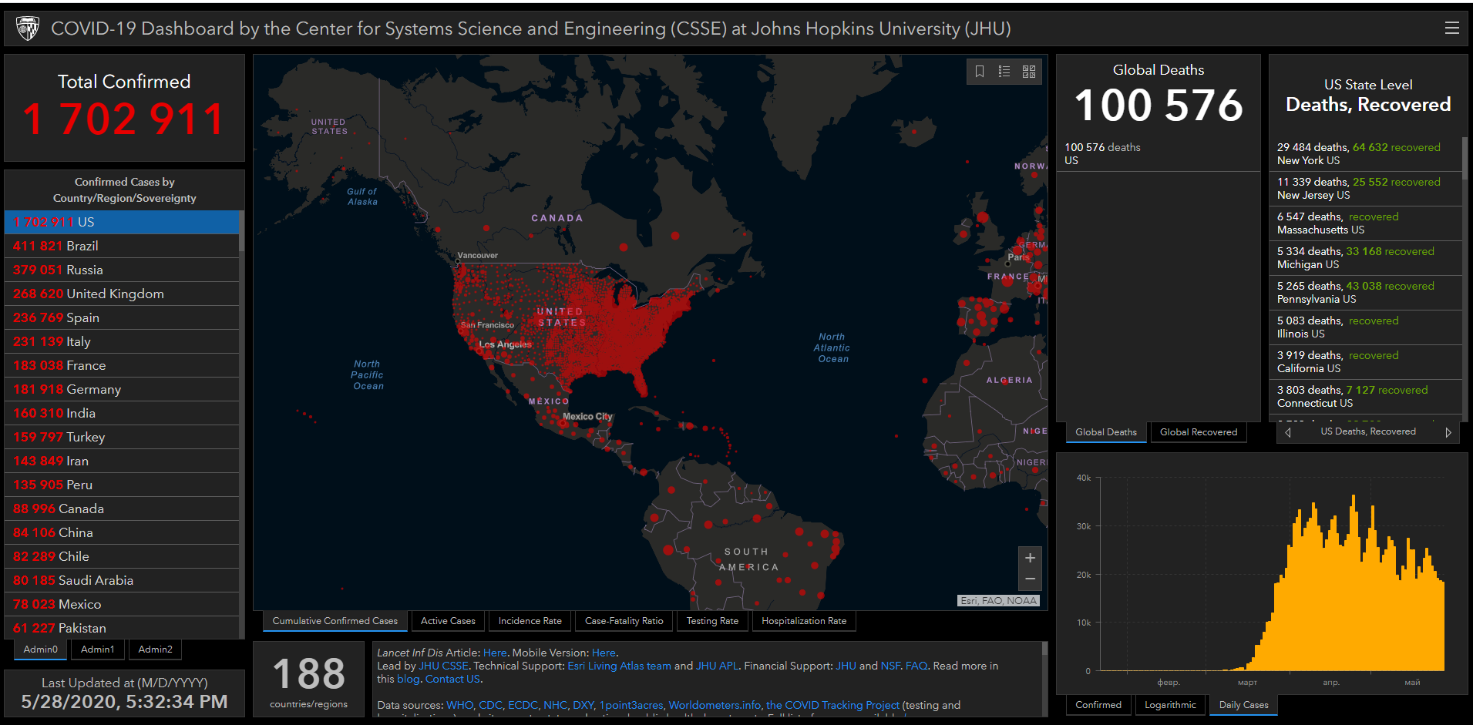Select Mexico in the country list
This screenshot has width=1473, height=725.
[x=122, y=604]
